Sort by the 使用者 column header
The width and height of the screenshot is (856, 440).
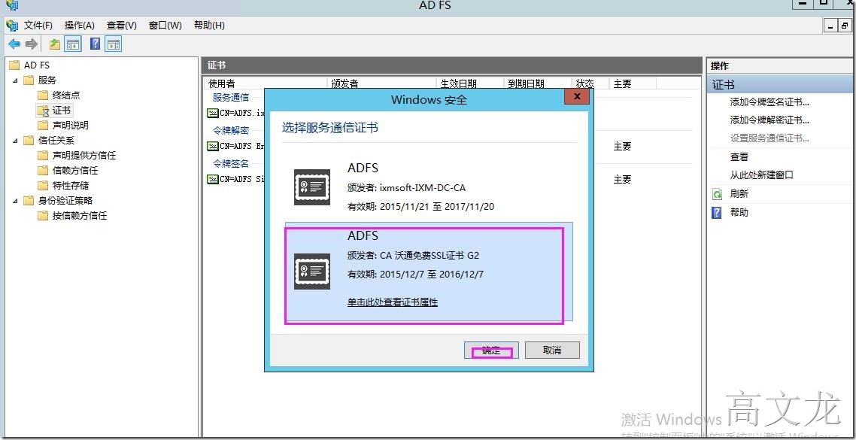266,83
